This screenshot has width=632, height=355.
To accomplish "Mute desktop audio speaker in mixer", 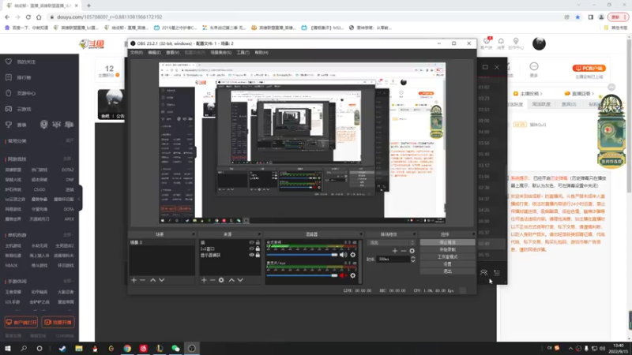I will [343, 255].
